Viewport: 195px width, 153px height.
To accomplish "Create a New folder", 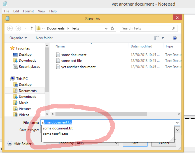I will pos(44,38).
